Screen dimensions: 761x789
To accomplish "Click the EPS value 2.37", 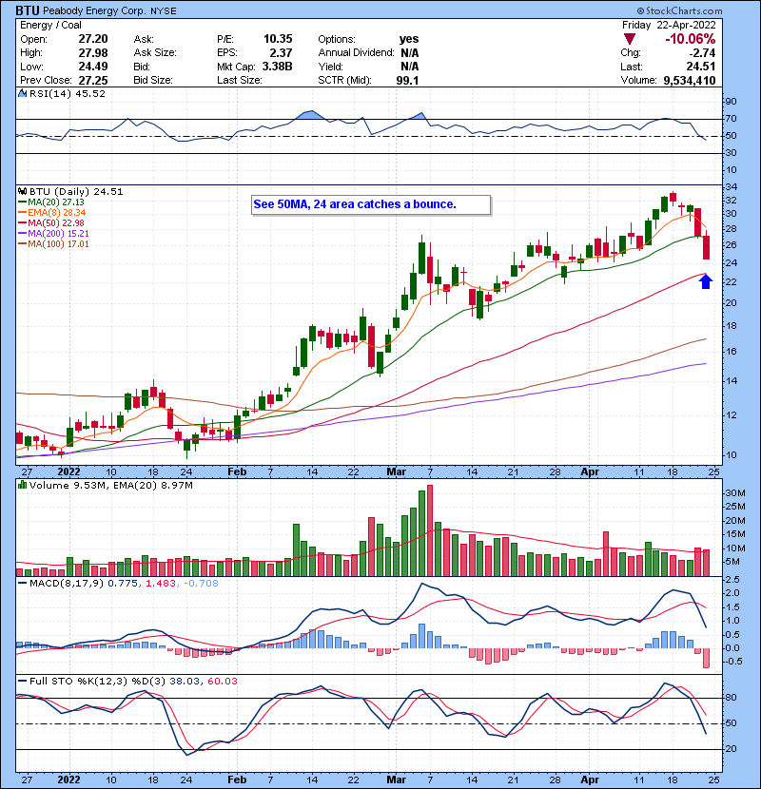I will click(x=281, y=53).
